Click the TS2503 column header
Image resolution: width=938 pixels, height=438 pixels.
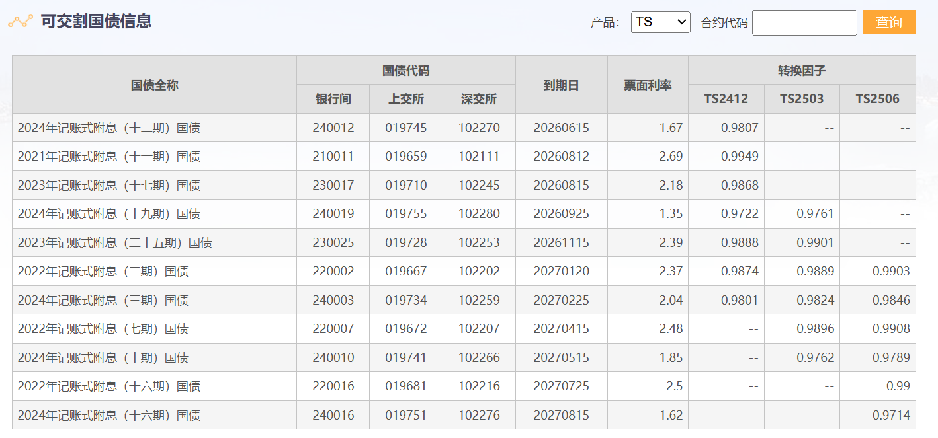[x=801, y=99]
